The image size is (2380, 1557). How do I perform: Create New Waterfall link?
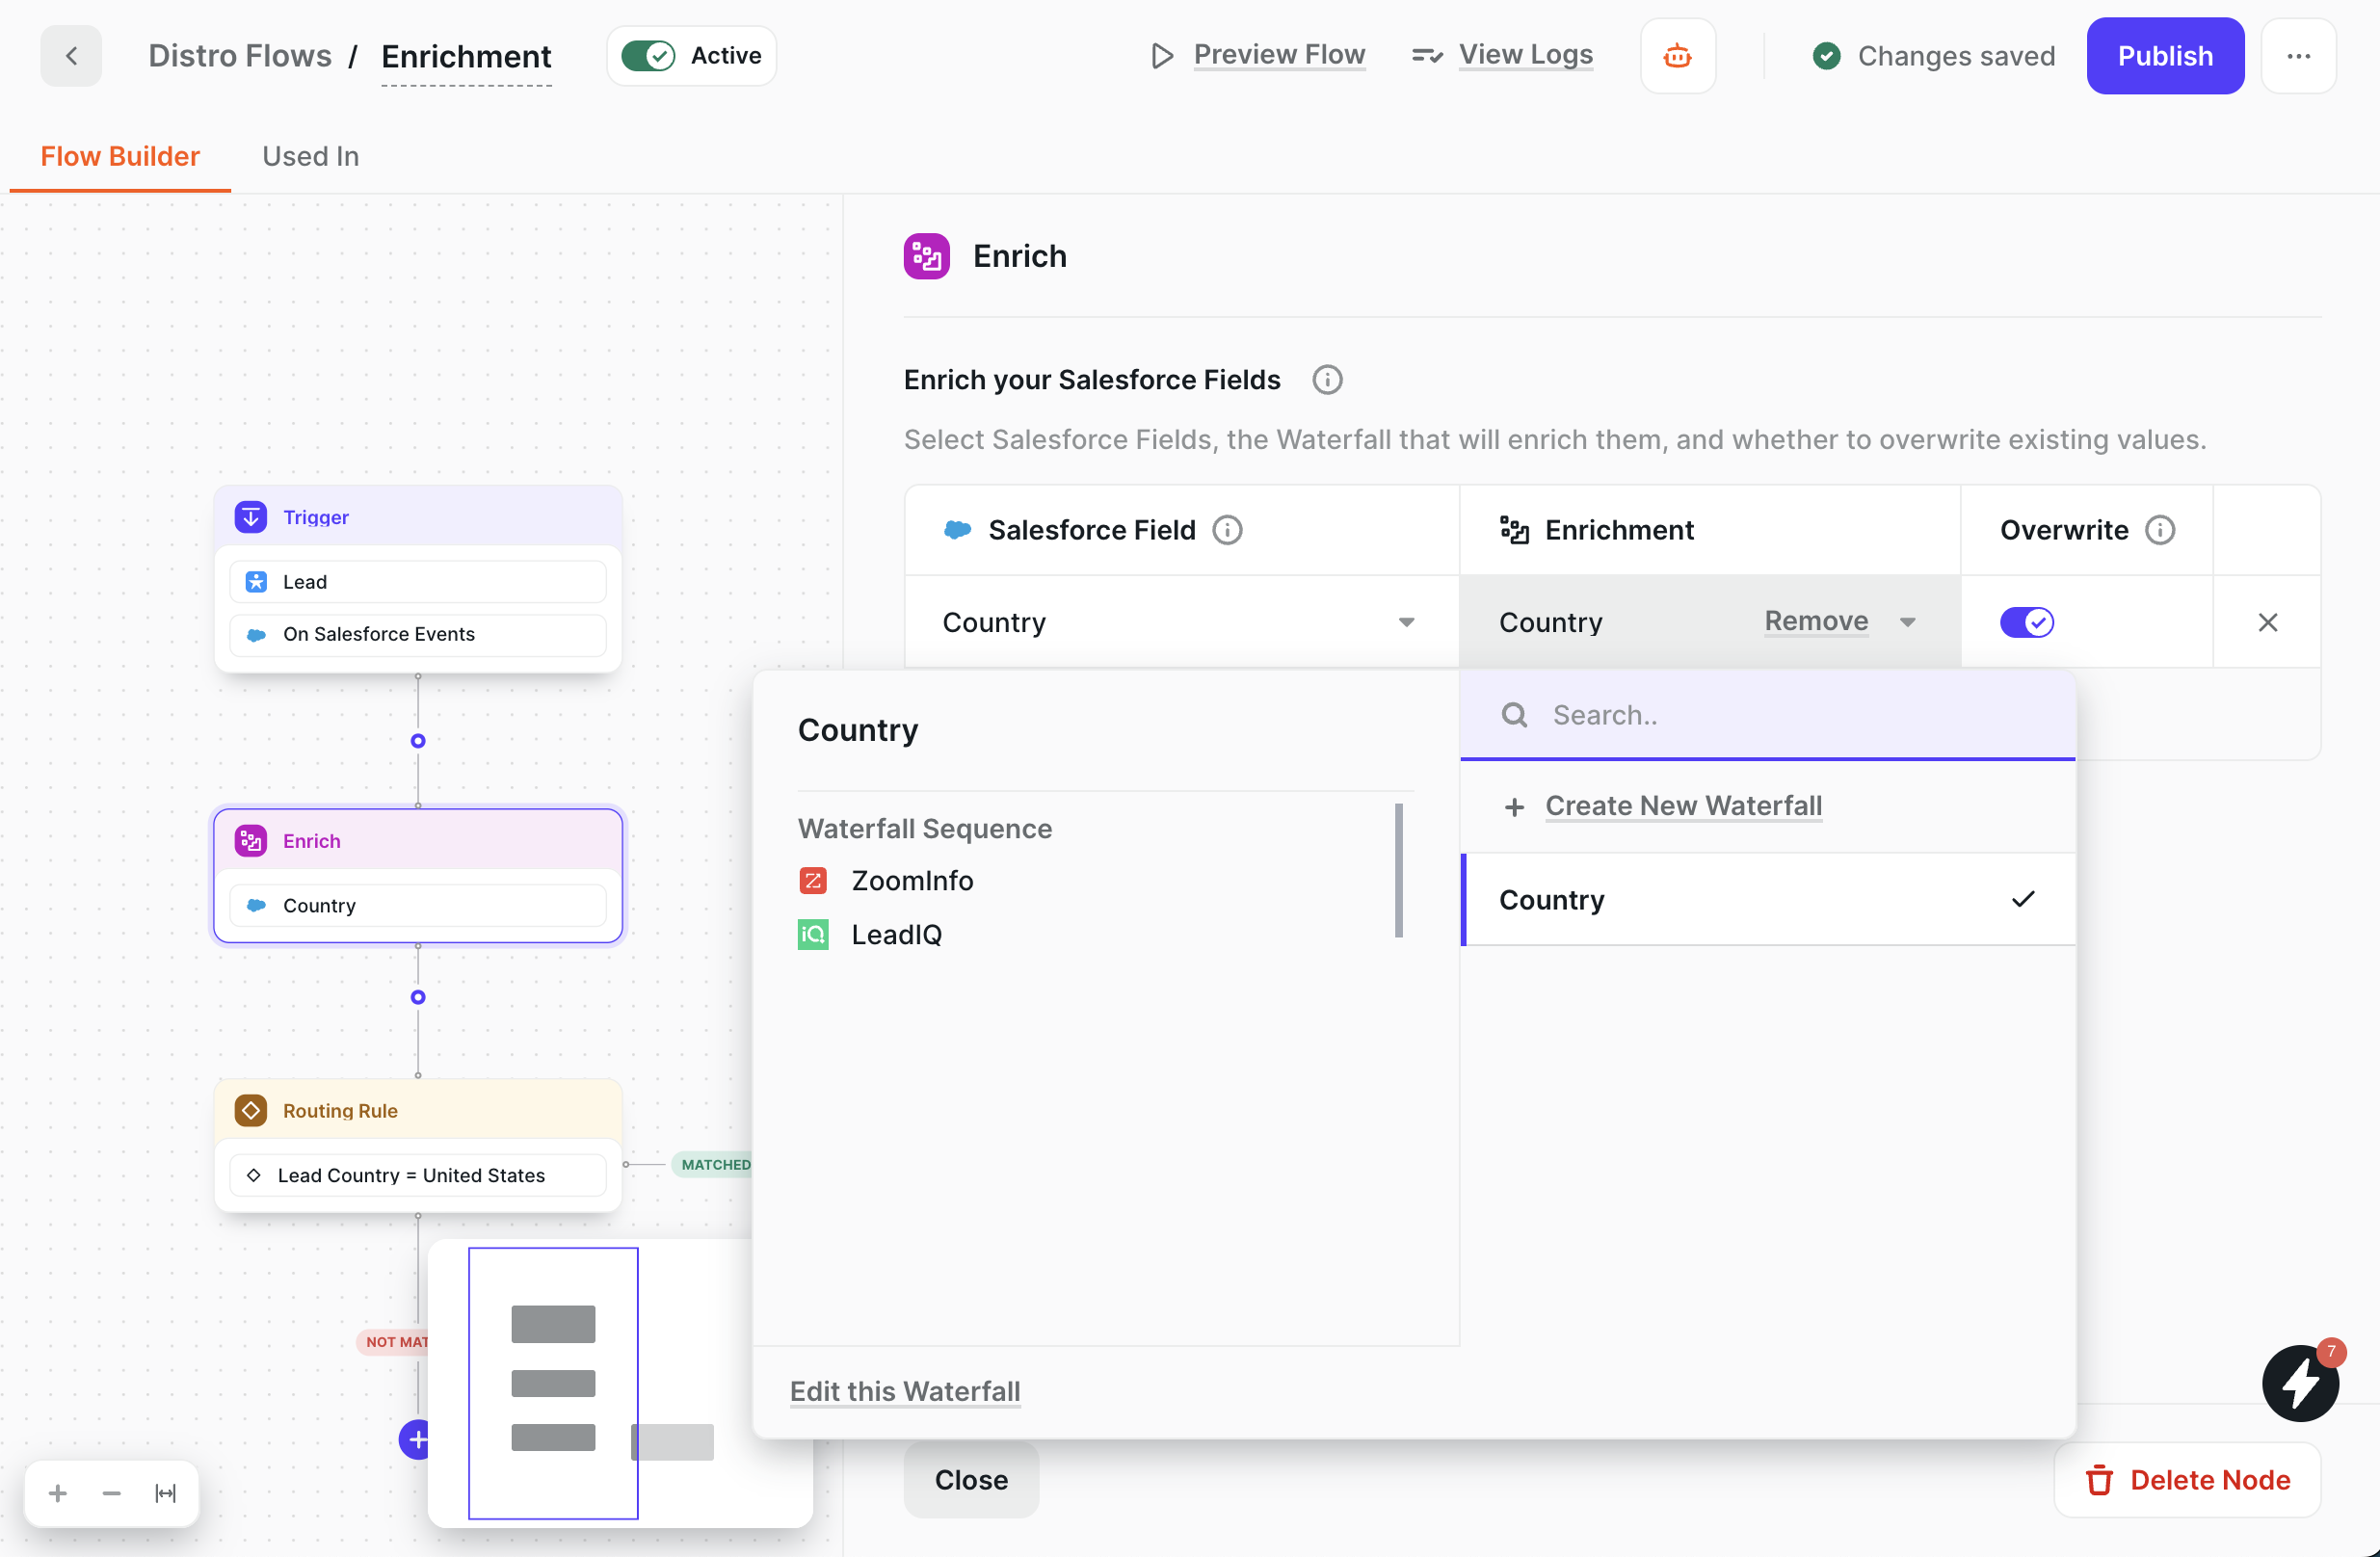[x=1683, y=806]
